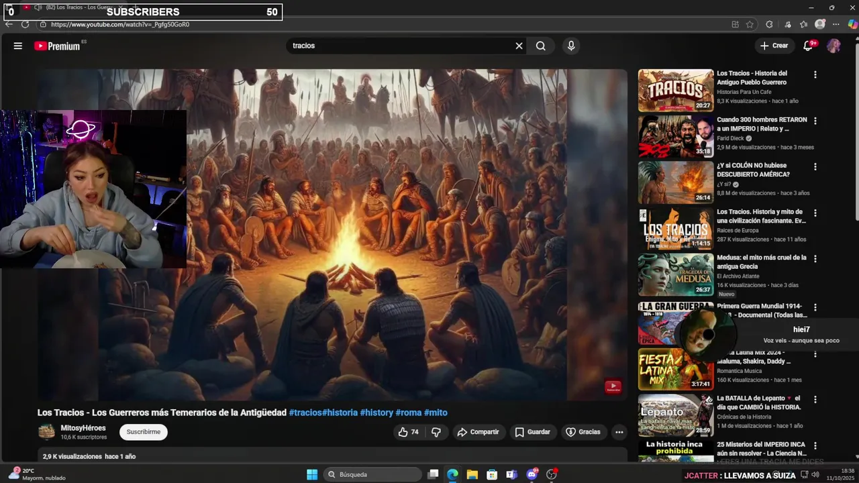Open Discord from the taskbar
Screen dimensions: 859x483
click(532, 474)
